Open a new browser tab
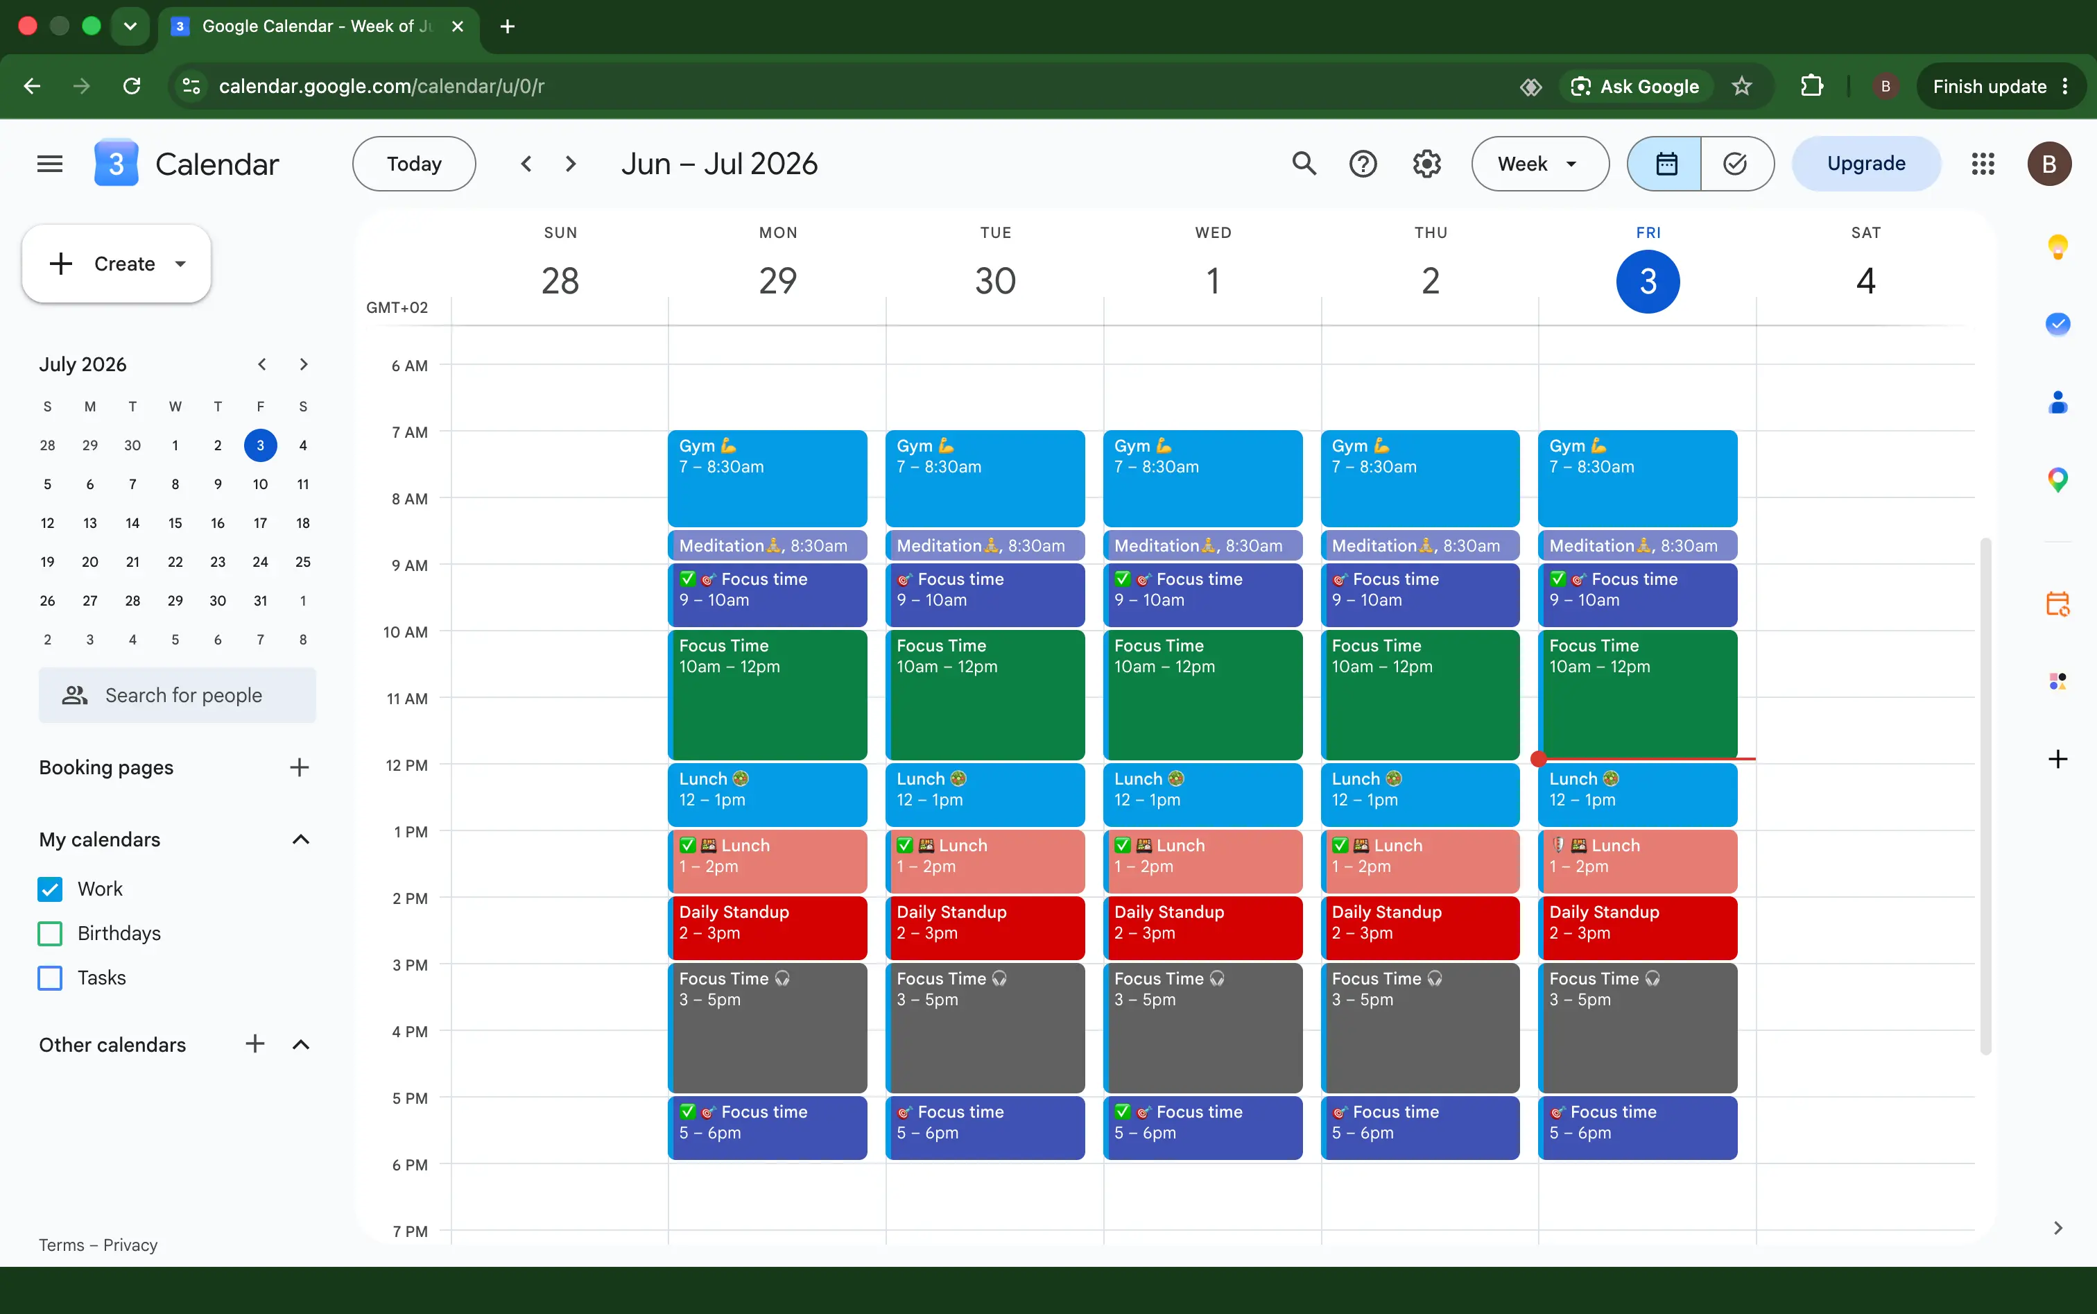 (508, 26)
